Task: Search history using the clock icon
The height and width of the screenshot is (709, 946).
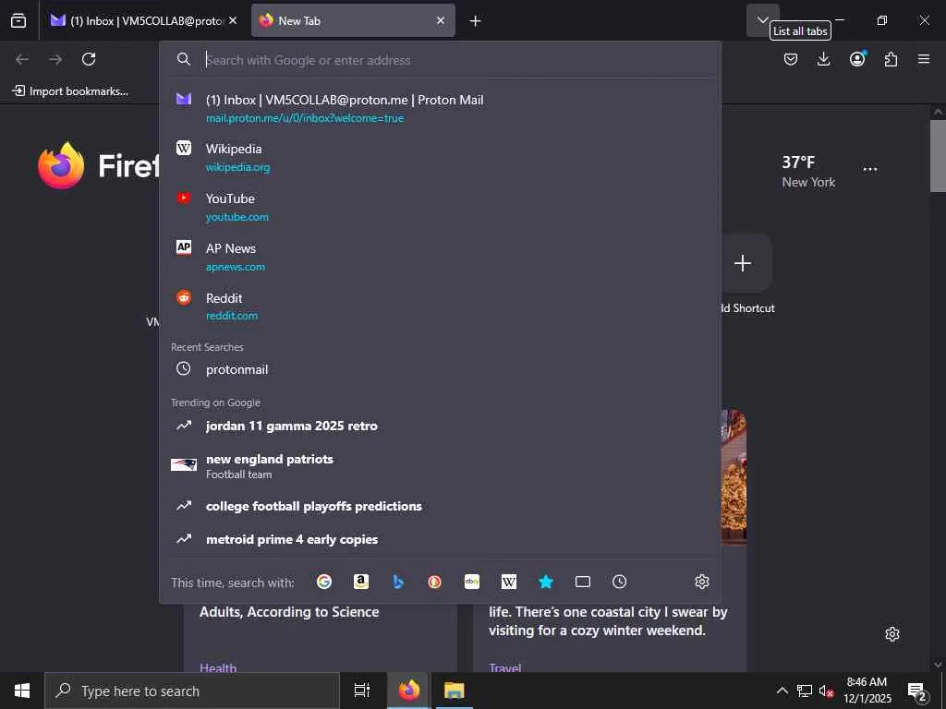Action: click(620, 582)
